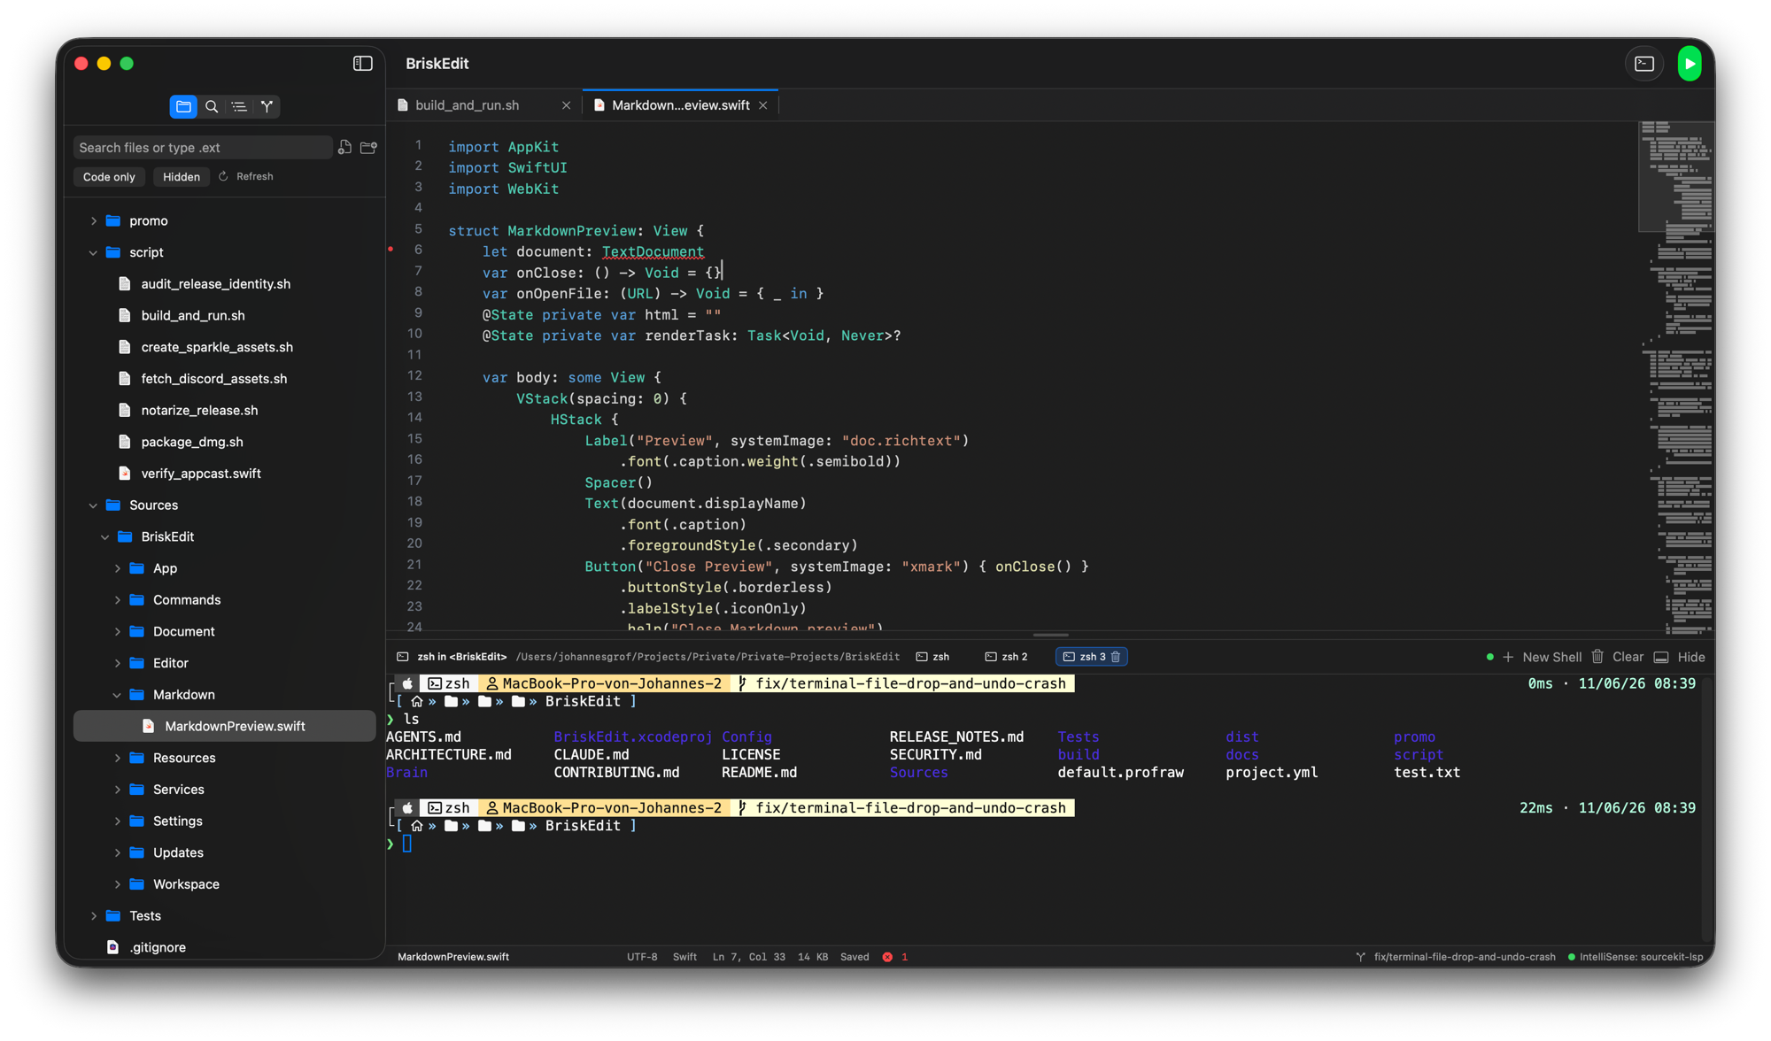Click the fix/terminal-file-drop-and-undo-crash branch in status bar
This screenshot has width=1771, height=1041.
(x=1465, y=957)
